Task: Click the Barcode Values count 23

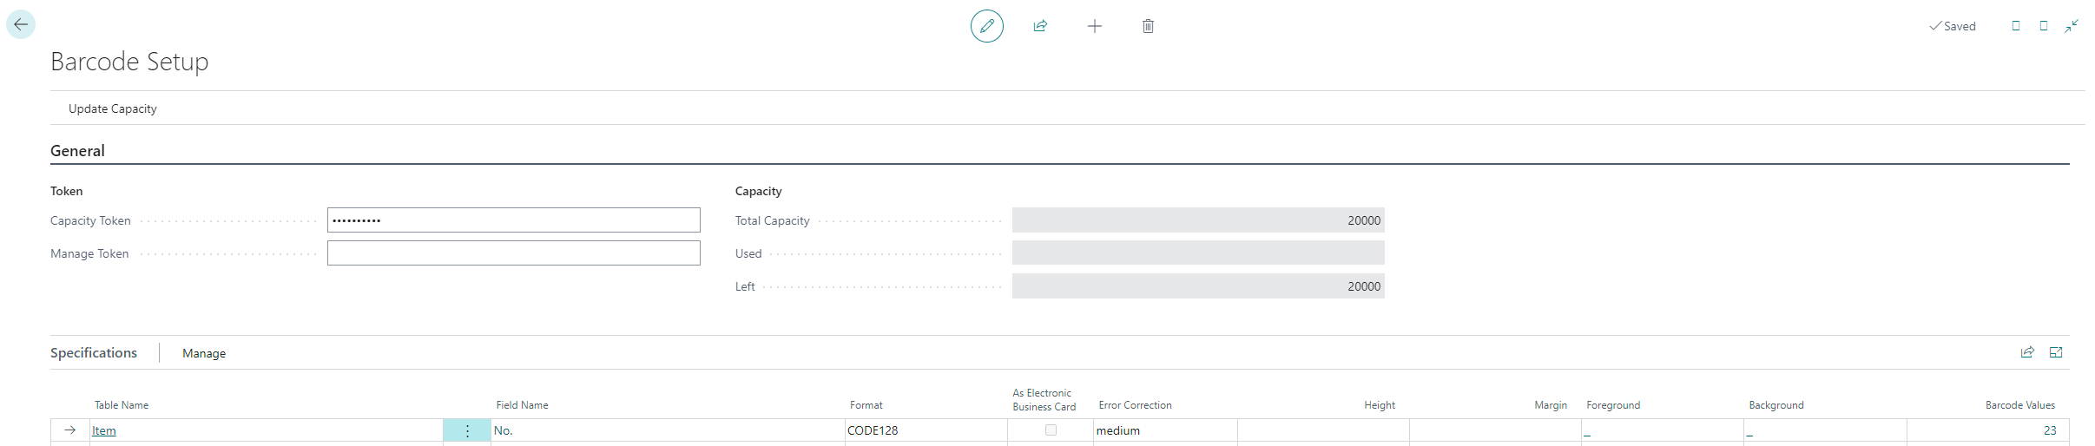Action: click(2049, 431)
